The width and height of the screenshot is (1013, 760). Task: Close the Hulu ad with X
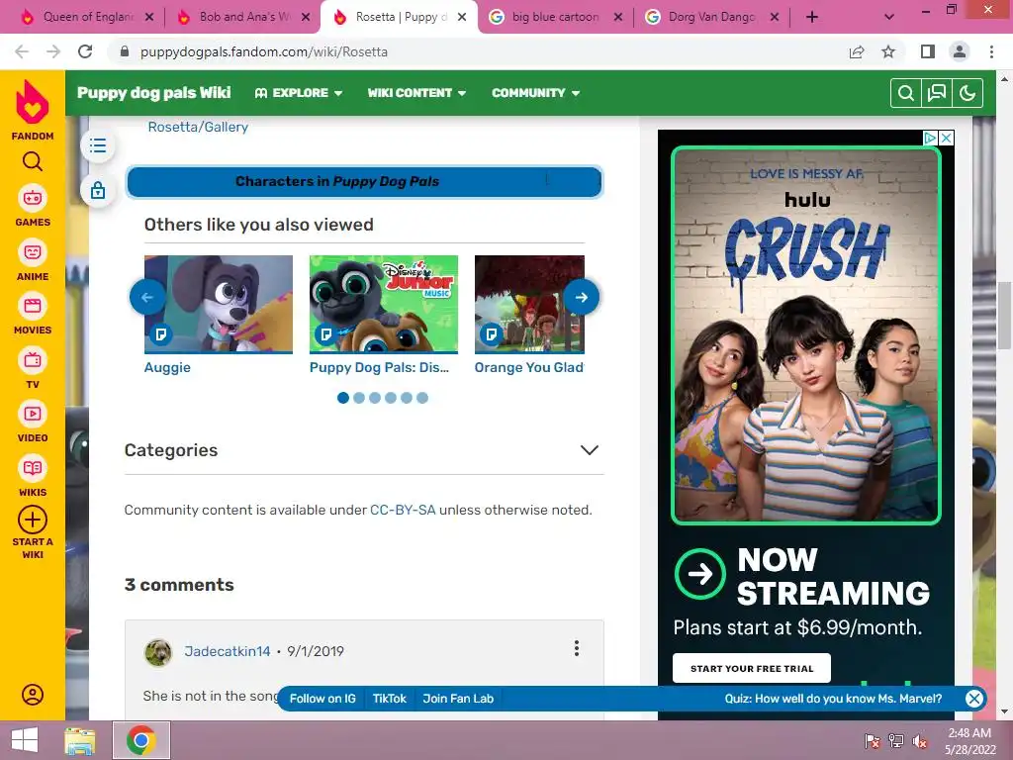point(947,138)
